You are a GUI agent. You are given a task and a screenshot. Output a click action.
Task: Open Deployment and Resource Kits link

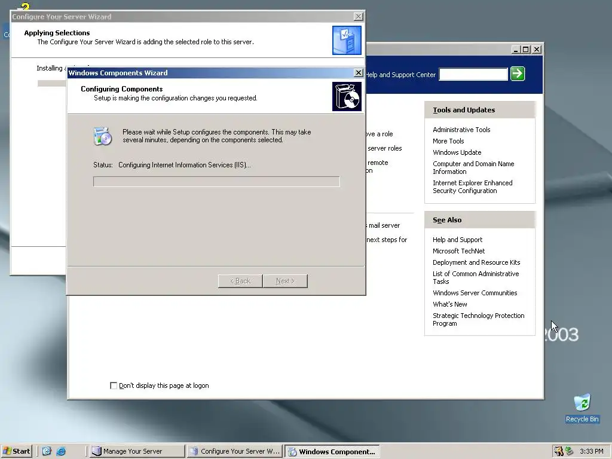[476, 262]
